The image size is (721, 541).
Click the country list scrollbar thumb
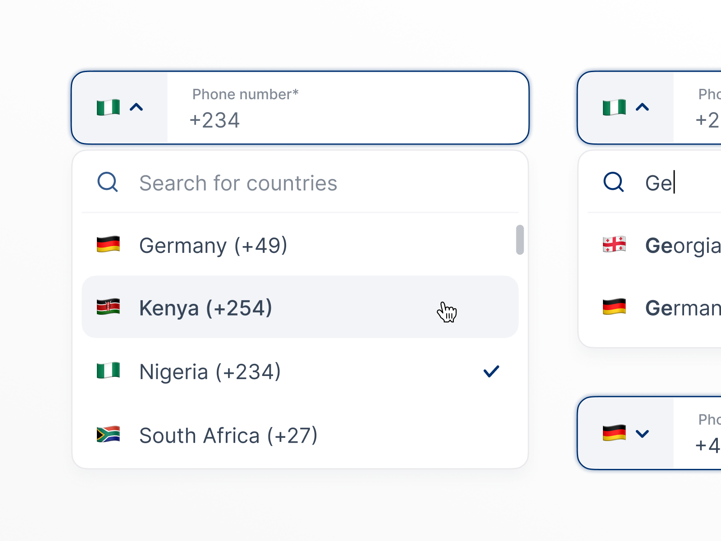tap(520, 240)
